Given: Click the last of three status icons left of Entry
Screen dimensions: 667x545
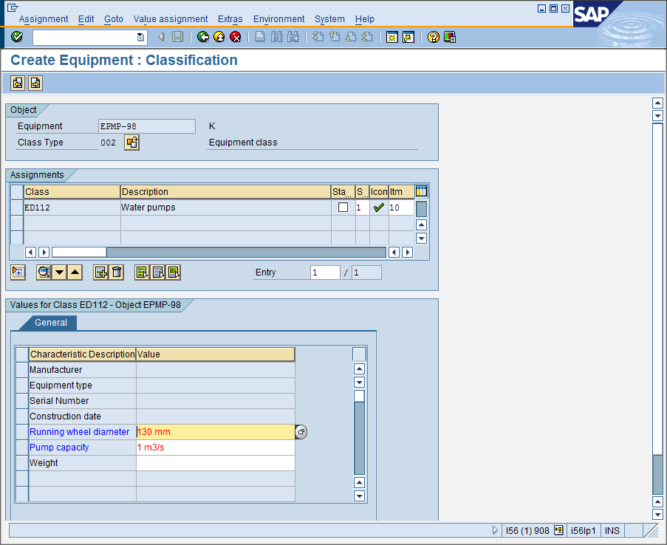Looking at the screenshot, I should [x=174, y=272].
